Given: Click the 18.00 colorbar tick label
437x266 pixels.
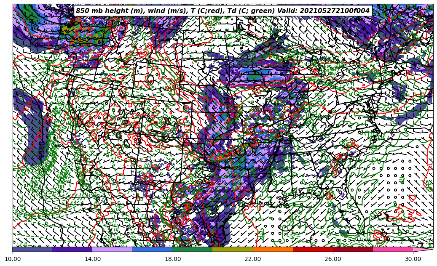Looking at the screenshot, I should (x=173, y=259).
